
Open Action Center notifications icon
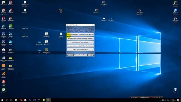tap(178, 100)
